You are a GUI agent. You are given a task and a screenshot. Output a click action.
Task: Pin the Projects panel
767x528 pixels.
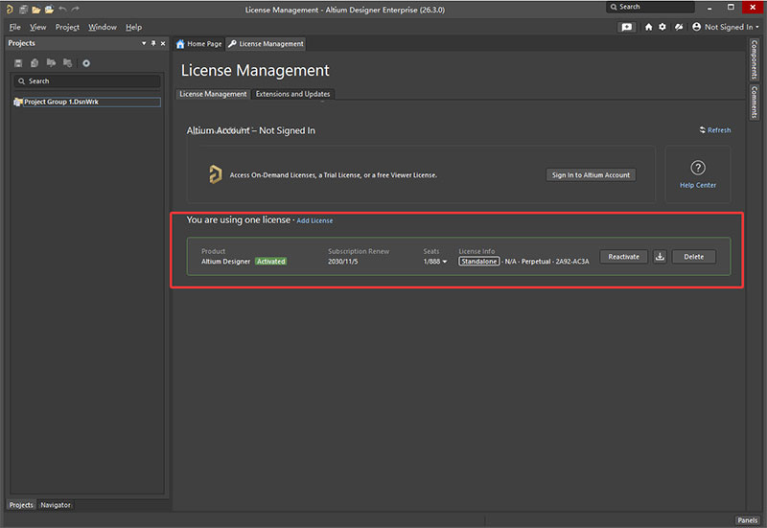pyautogui.click(x=153, y=43)
